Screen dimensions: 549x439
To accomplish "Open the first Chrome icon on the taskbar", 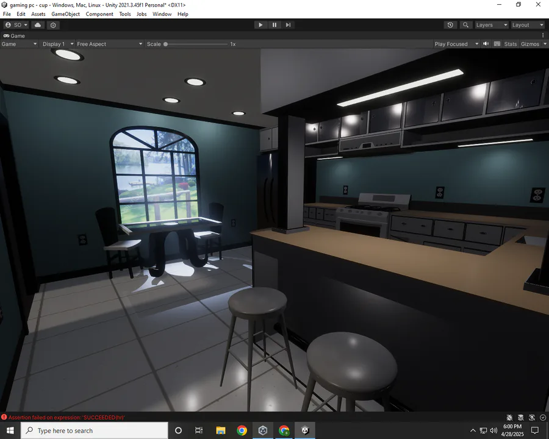I will coord(242,430).
